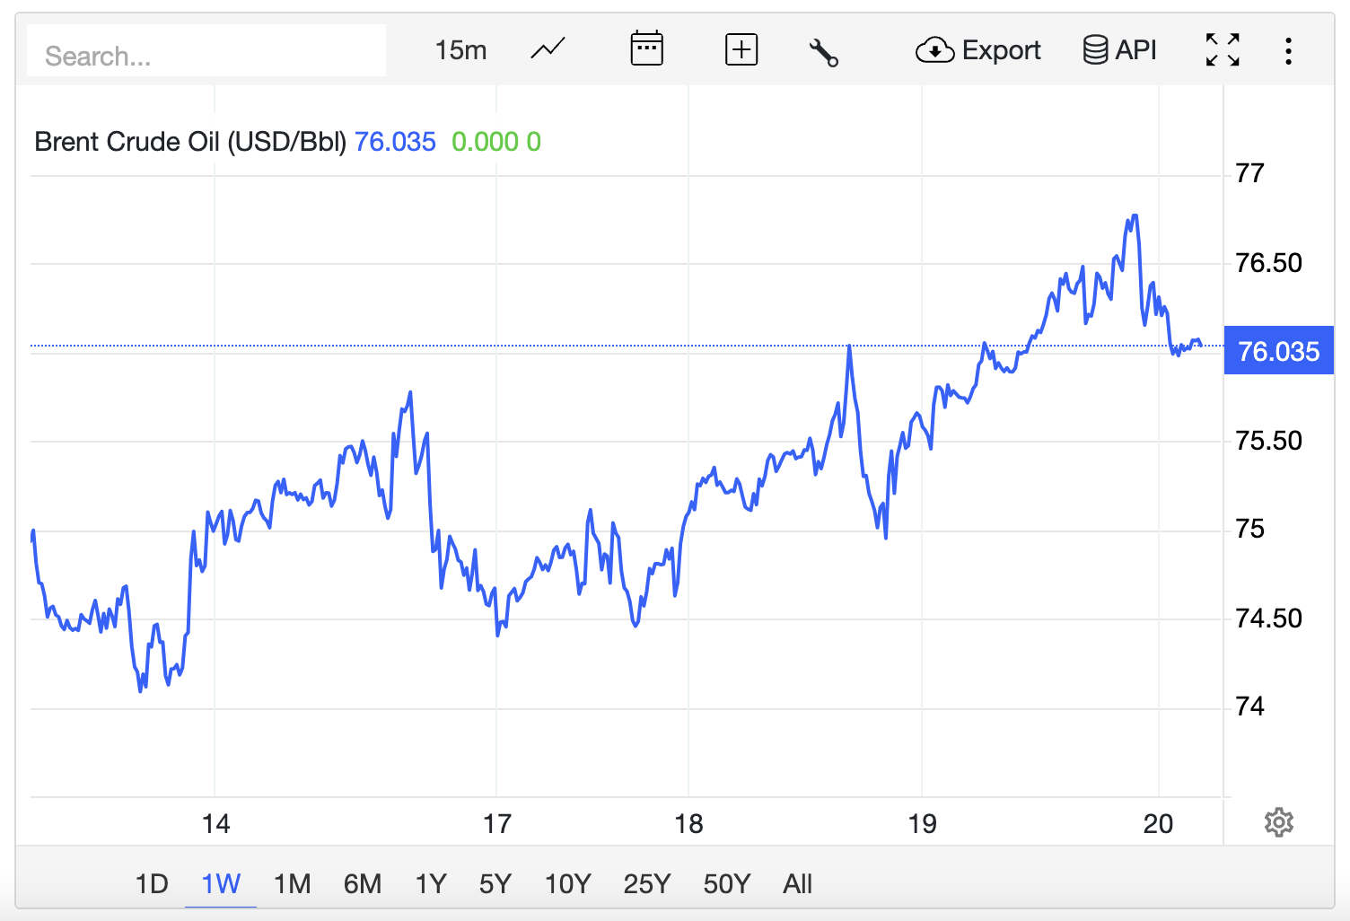Change chart type with line icon

click(548, 49)
